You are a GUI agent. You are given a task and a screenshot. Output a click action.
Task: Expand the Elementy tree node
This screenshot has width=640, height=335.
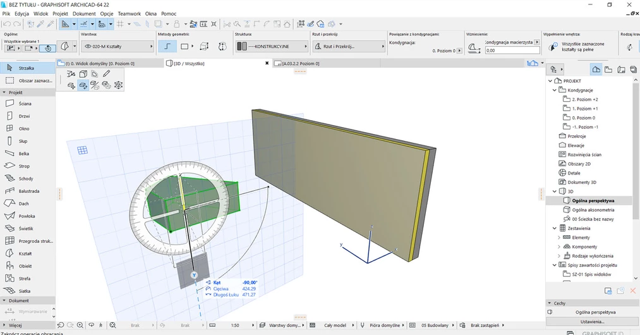click(558, 238)
